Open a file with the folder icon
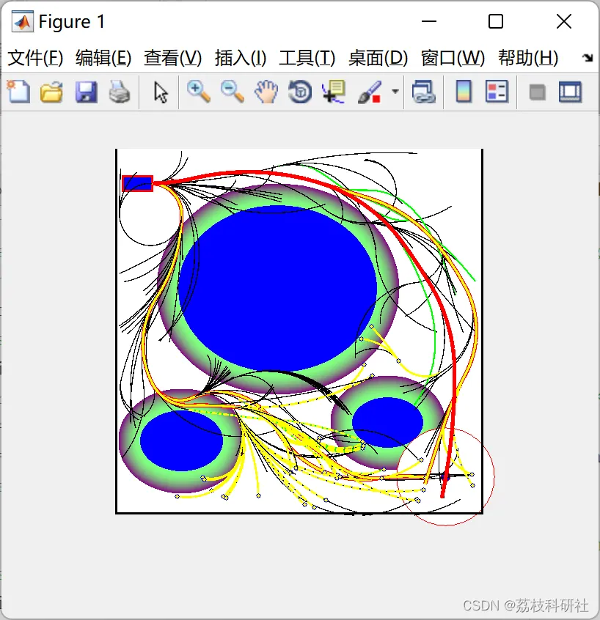 pyautogui.click(x=52, y=92)
